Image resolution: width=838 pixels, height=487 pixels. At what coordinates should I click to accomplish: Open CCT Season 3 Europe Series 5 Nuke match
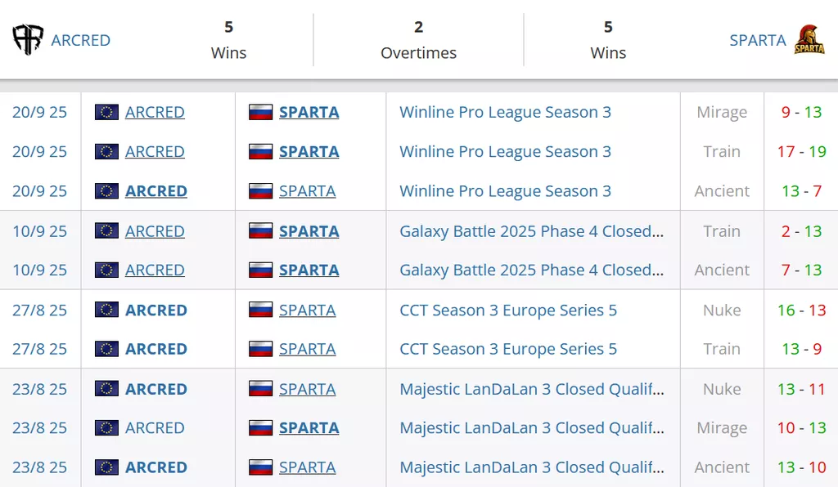(508, 310)
